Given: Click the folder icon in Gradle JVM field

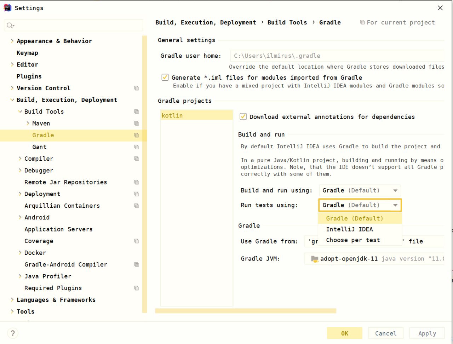Looking at the screenshot, I should (x=315, y=259).
